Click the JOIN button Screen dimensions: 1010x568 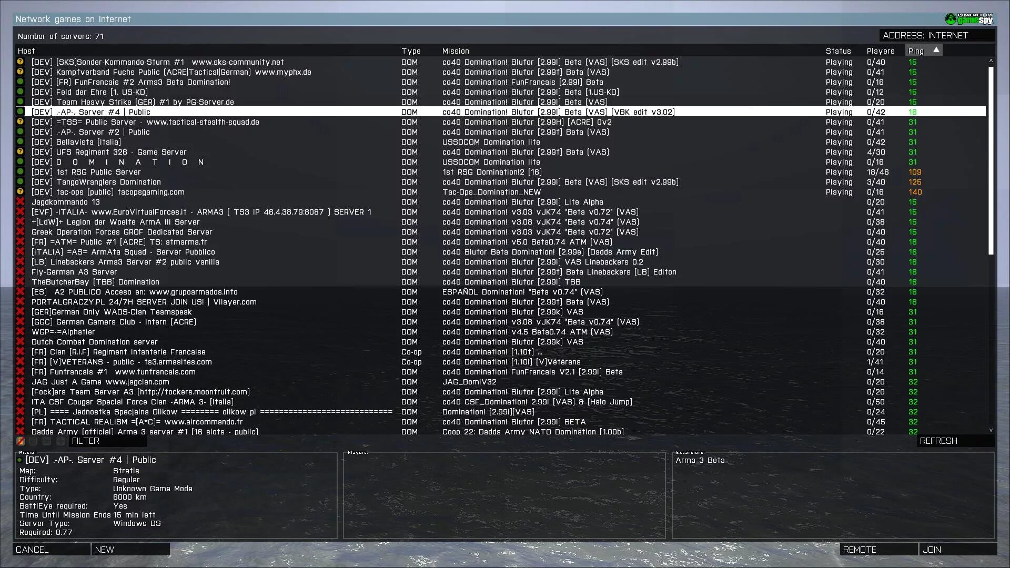[958, 550]
